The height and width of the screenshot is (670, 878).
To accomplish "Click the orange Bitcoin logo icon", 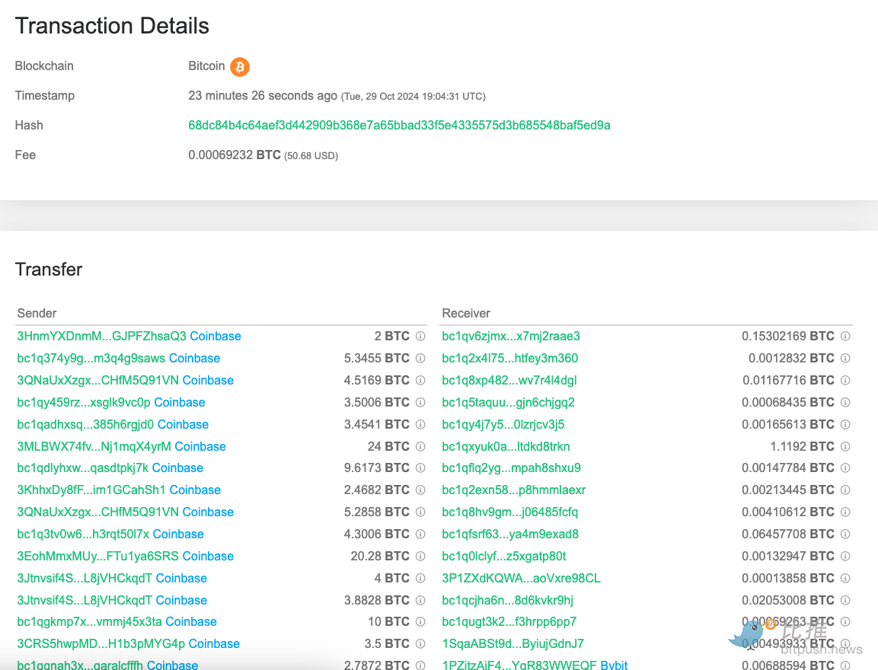I will click(x=240, y=67).
